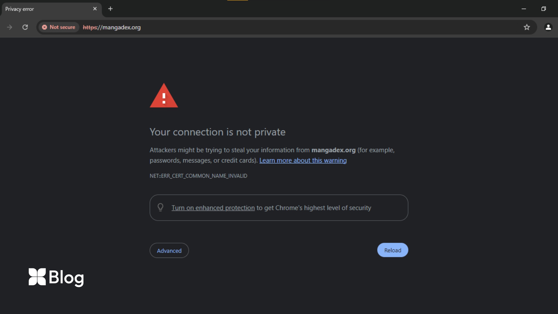Click the Not secure warning chip
The height and width of the screenshot is (314, 558).
59,27
